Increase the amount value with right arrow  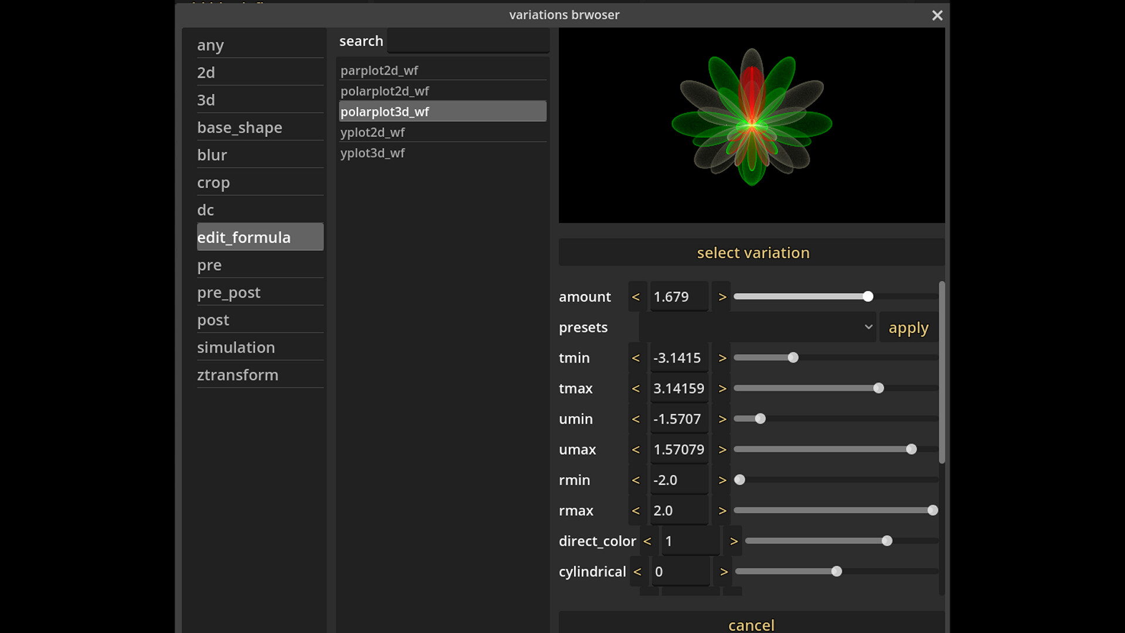[x=722, y=297]
